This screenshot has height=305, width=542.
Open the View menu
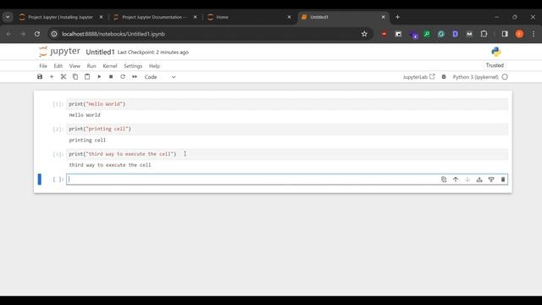(75, 66)
